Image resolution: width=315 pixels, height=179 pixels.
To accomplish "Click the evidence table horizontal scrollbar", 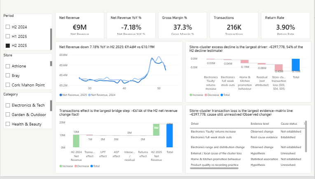I will (x=214, y=168).
